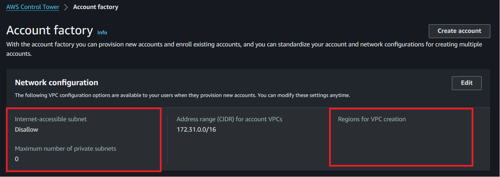Open the Info link beside Account factory

pos(102,33)
